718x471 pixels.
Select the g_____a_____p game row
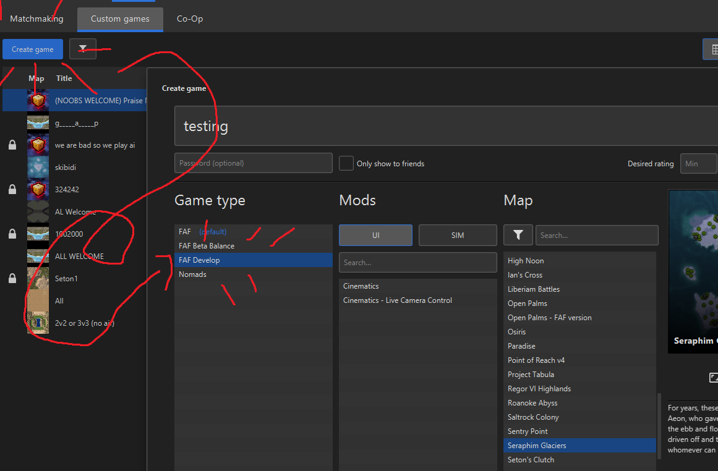[x=74, y=122]
